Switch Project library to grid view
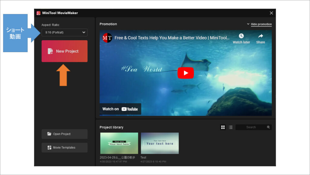This screenshot has width=310, height=175. [223, 127]
